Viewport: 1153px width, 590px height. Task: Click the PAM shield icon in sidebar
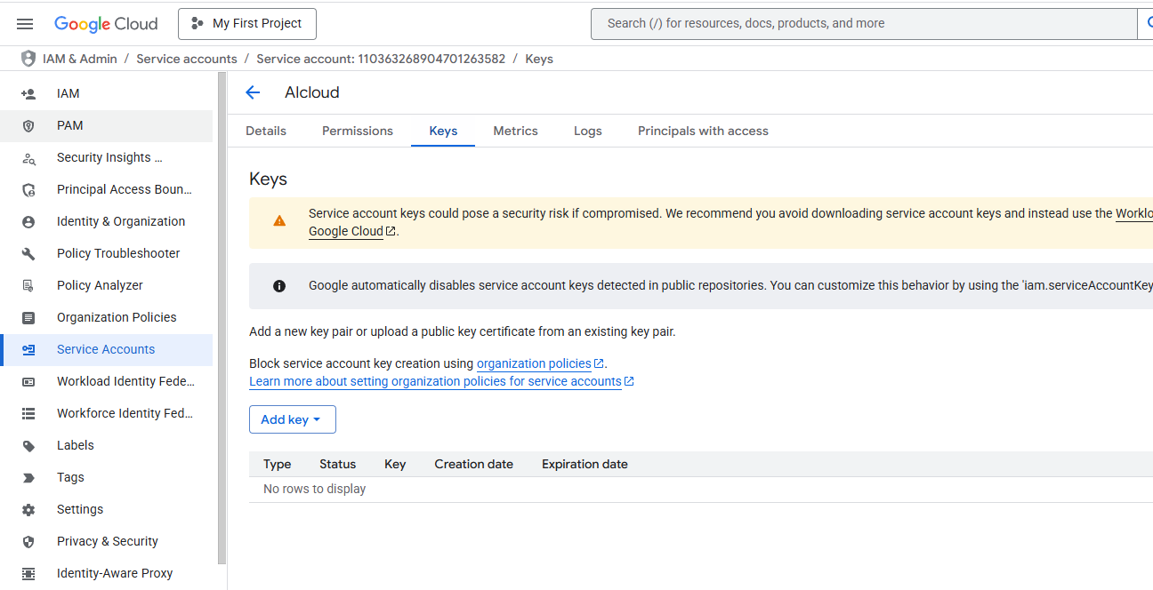28,125
